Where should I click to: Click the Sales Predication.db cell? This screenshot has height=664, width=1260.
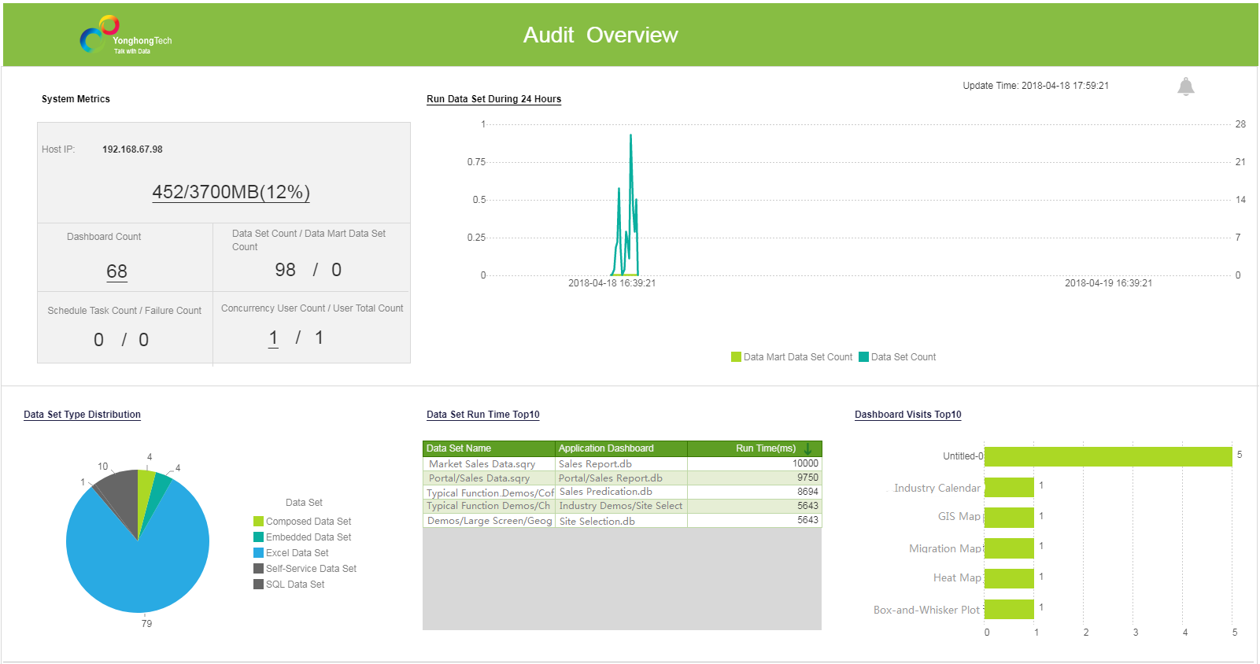(x=621, y=492)
